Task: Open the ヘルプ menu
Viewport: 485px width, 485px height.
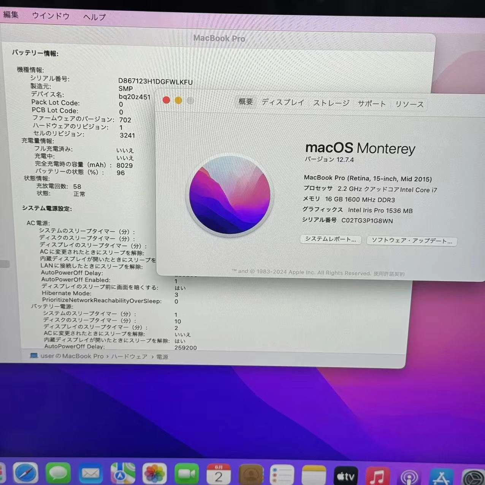Action: (94, 17)
